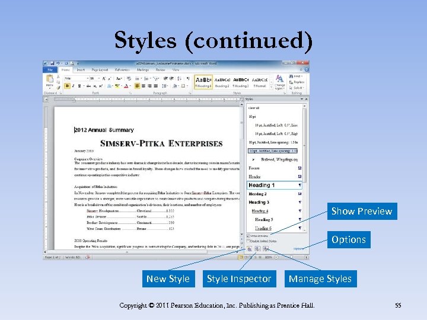Click the New Style icon in Styles pane
427x320 pixels.
249,249
